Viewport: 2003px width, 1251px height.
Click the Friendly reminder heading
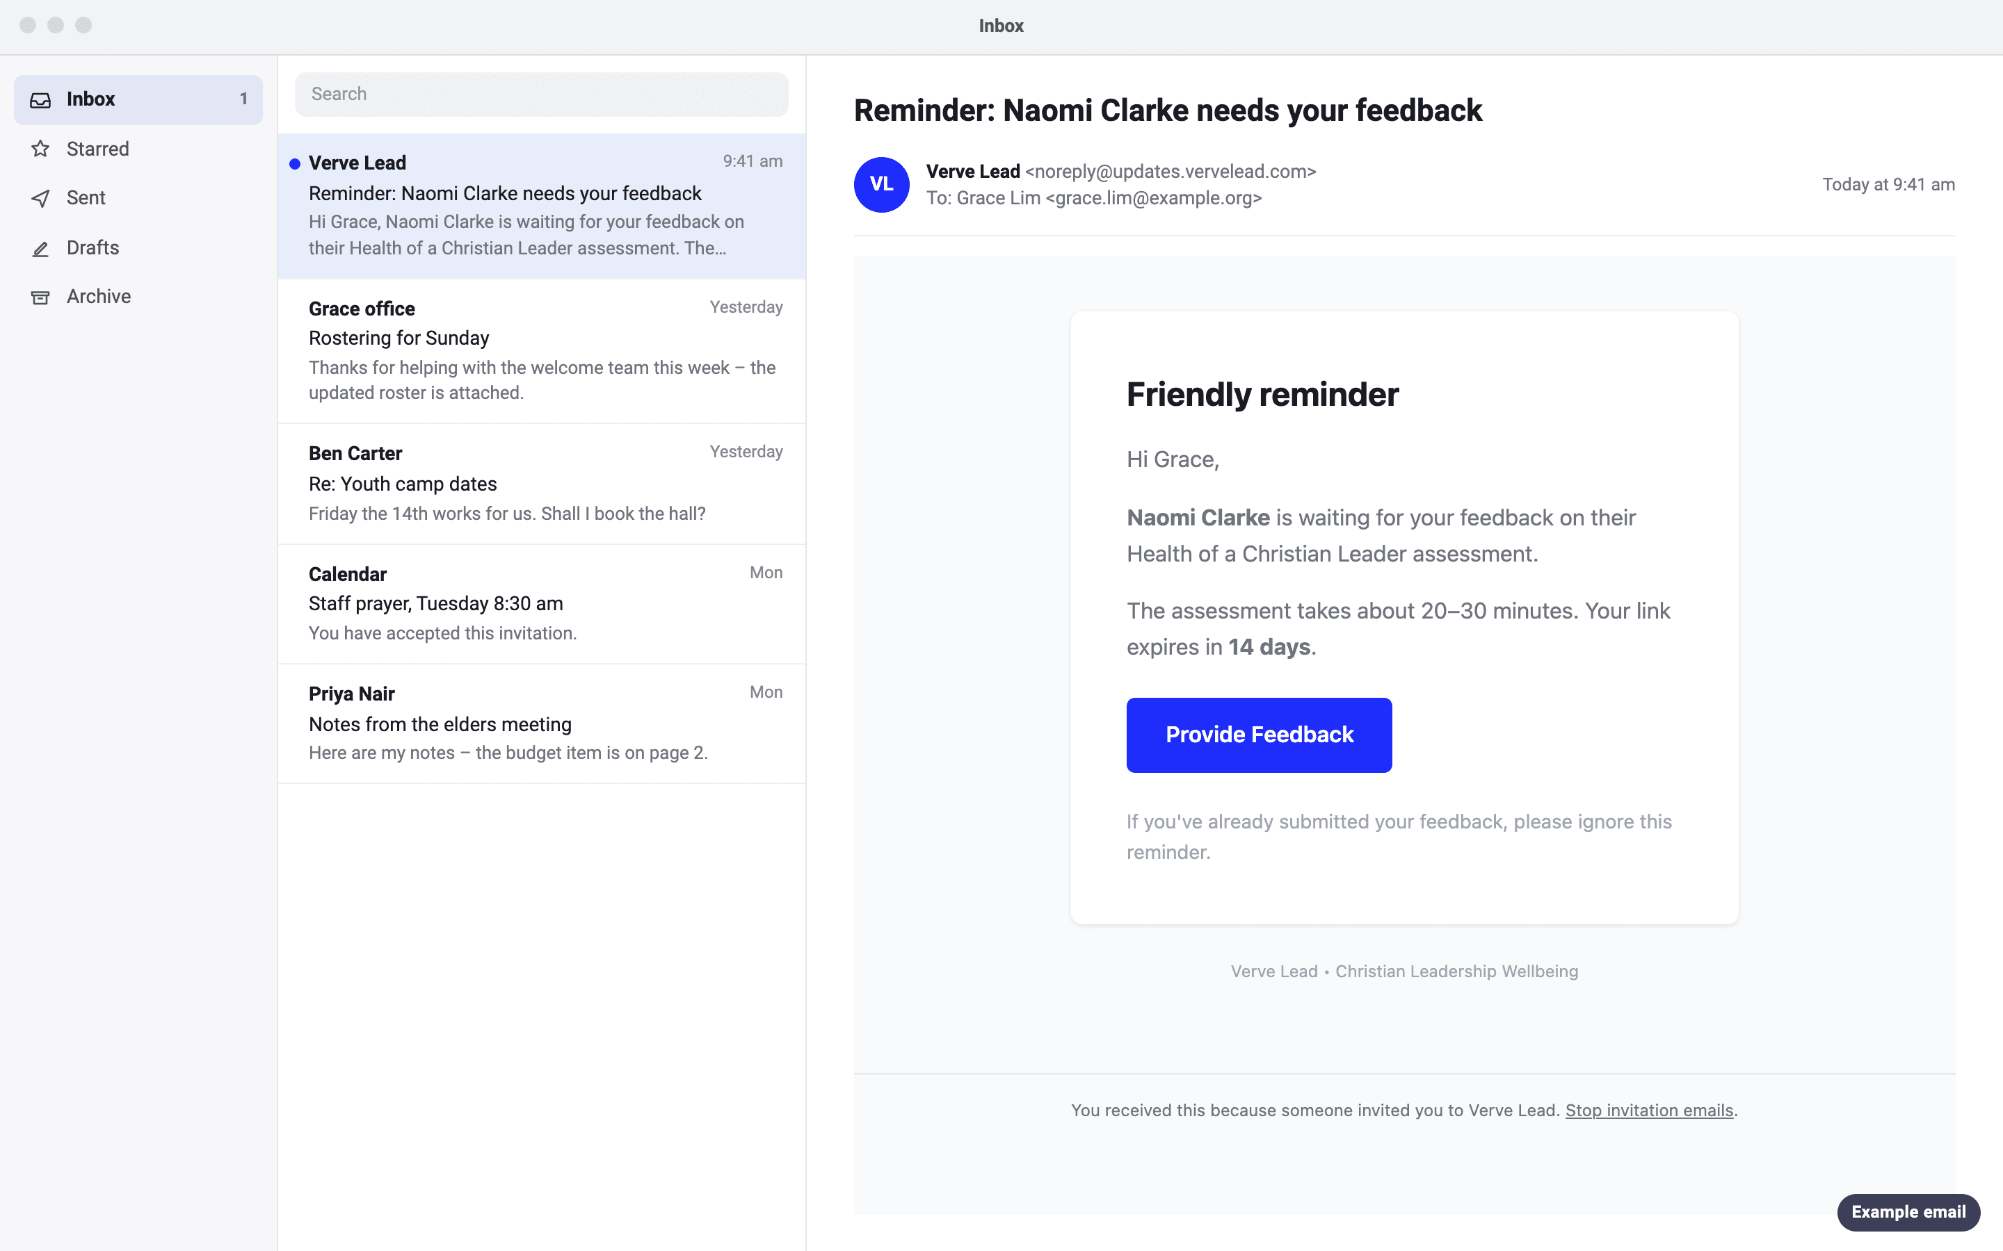[x=1262, y=395]
